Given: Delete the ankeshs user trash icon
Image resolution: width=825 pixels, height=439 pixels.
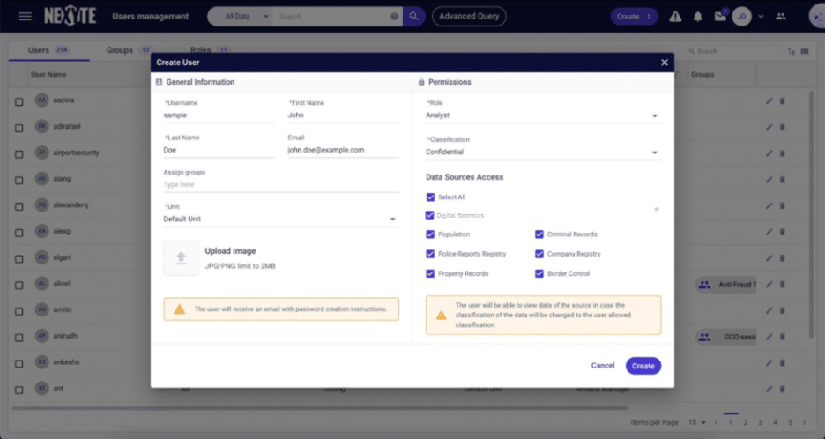Looking at the screenshot, I should point(783,362).
